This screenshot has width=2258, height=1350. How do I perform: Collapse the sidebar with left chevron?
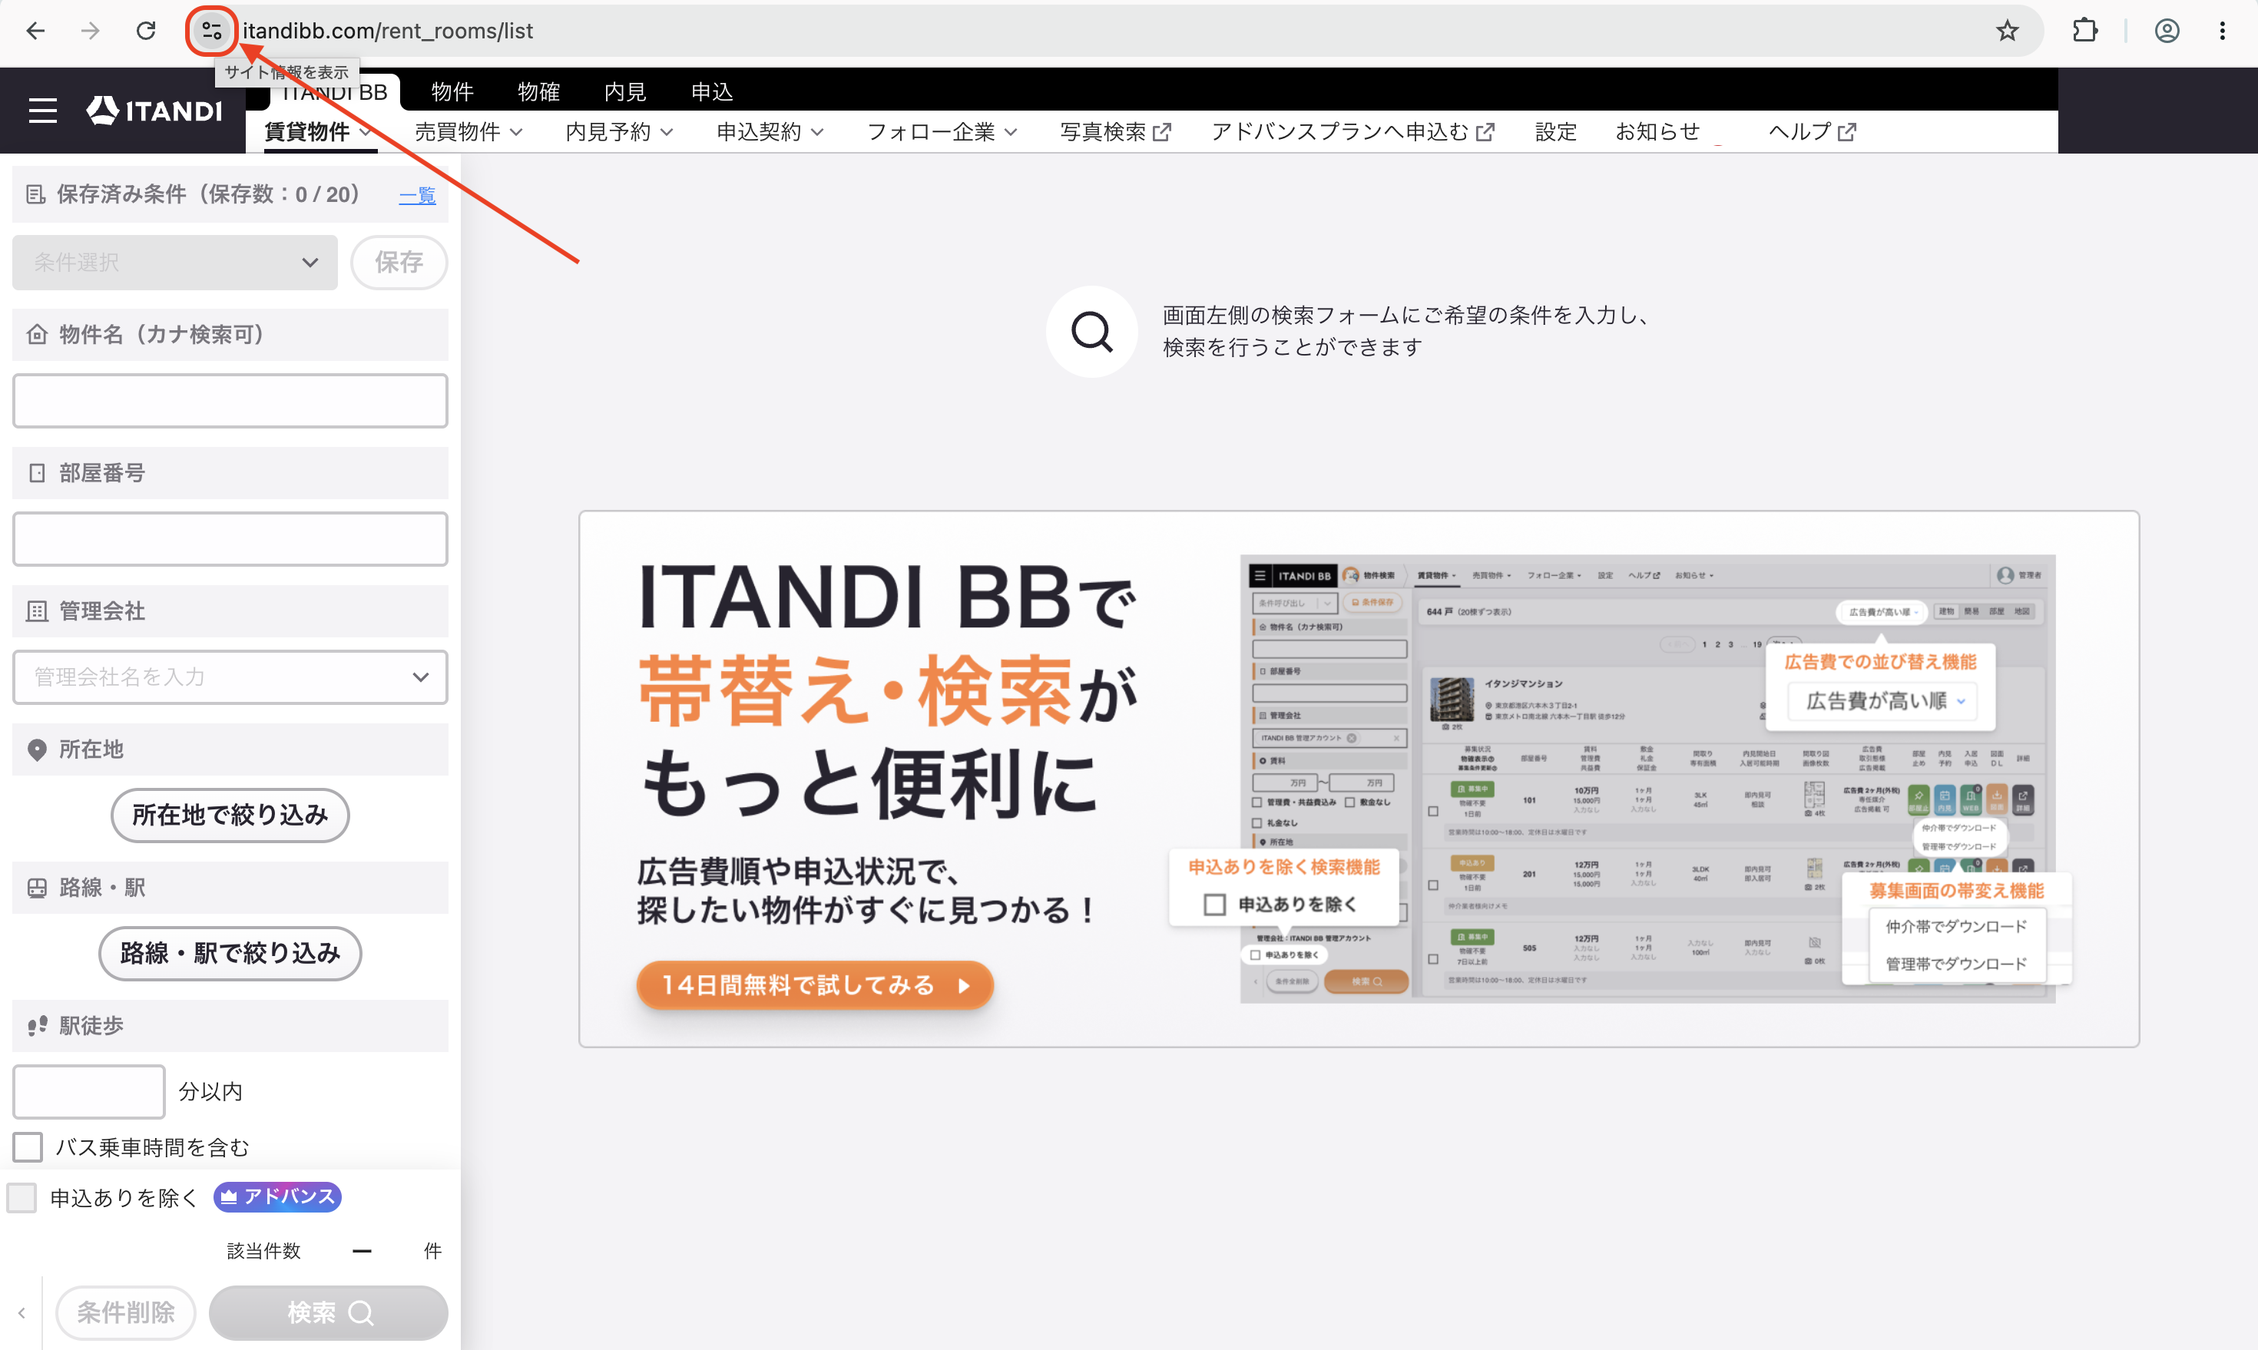pyautogui.click(x=21, y=1312)
